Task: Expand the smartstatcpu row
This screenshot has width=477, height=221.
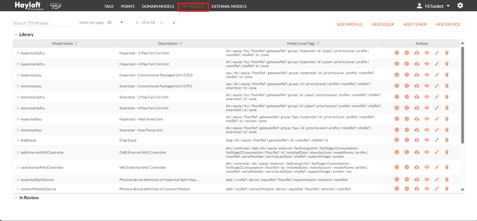Action: pos(18,86)
